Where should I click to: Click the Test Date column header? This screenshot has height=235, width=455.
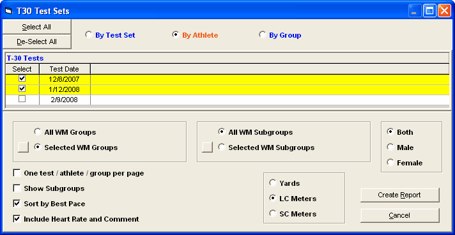coord(65,69)
